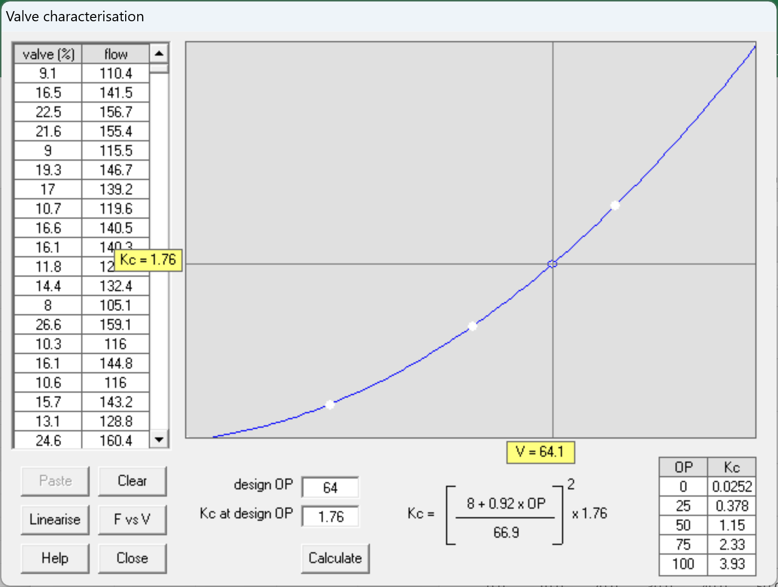Select the valve (%) column header
The width and height of the screenshot is (778, 587).
point(48,54)
